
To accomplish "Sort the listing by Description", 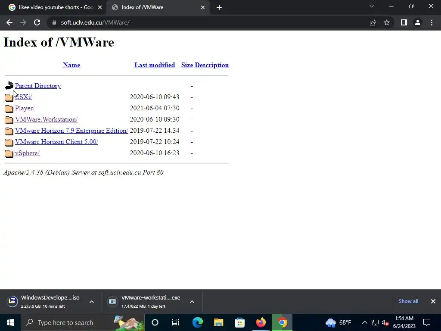I will coord(211,65).
